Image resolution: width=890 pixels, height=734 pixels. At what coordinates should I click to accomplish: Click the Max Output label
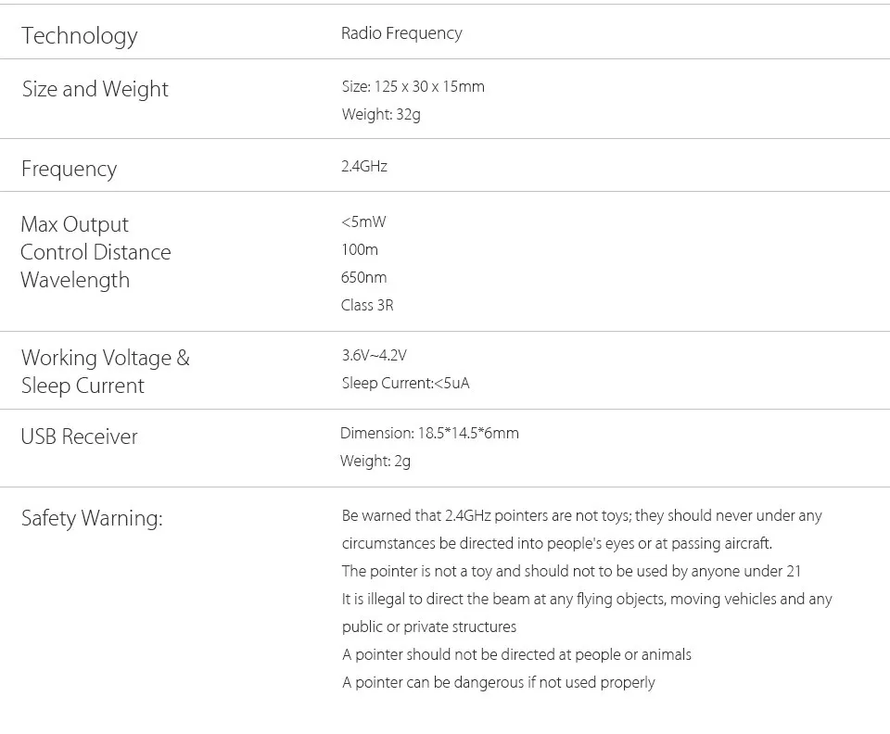74,224
